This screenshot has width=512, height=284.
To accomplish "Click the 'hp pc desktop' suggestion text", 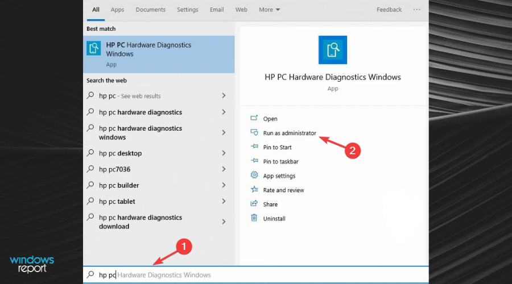I will [x=120, y=153].
